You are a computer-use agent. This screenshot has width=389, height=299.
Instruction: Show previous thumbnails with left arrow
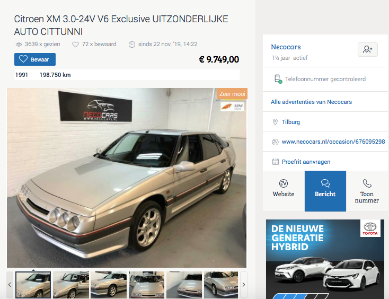click(x=10, y=285)
